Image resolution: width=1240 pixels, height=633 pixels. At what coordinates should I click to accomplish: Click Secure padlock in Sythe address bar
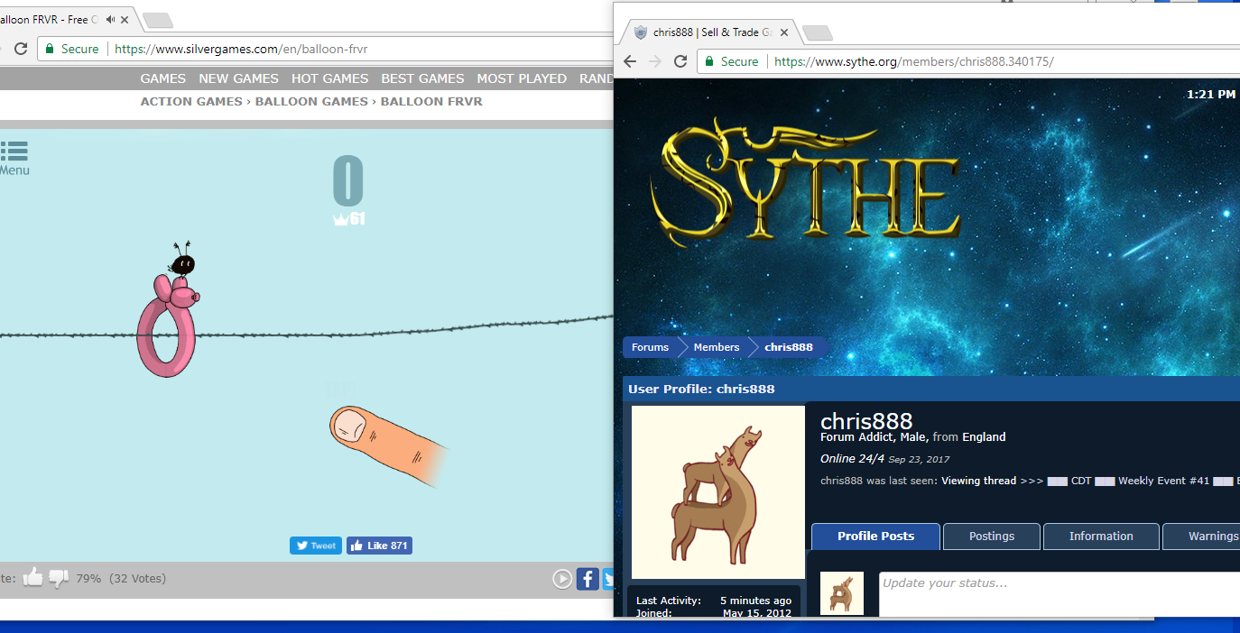click(710, 61)
